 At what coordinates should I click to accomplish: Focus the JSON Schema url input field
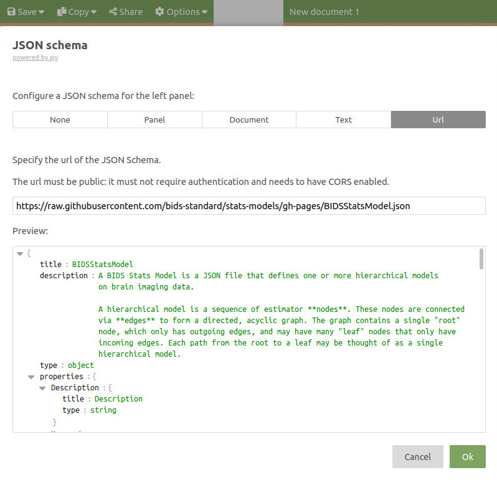pyautogui.click(x=249, y=205)
